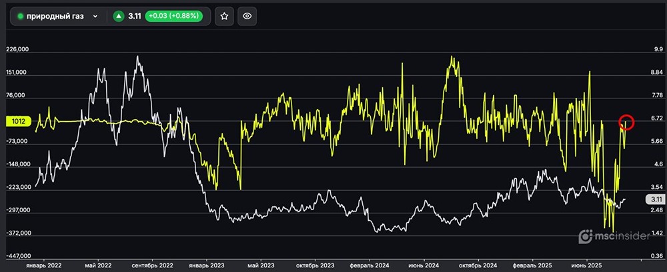This screenshot has height=272, width=667.
Task: Click the май 2023 date label
Action: tap(261, 265)
